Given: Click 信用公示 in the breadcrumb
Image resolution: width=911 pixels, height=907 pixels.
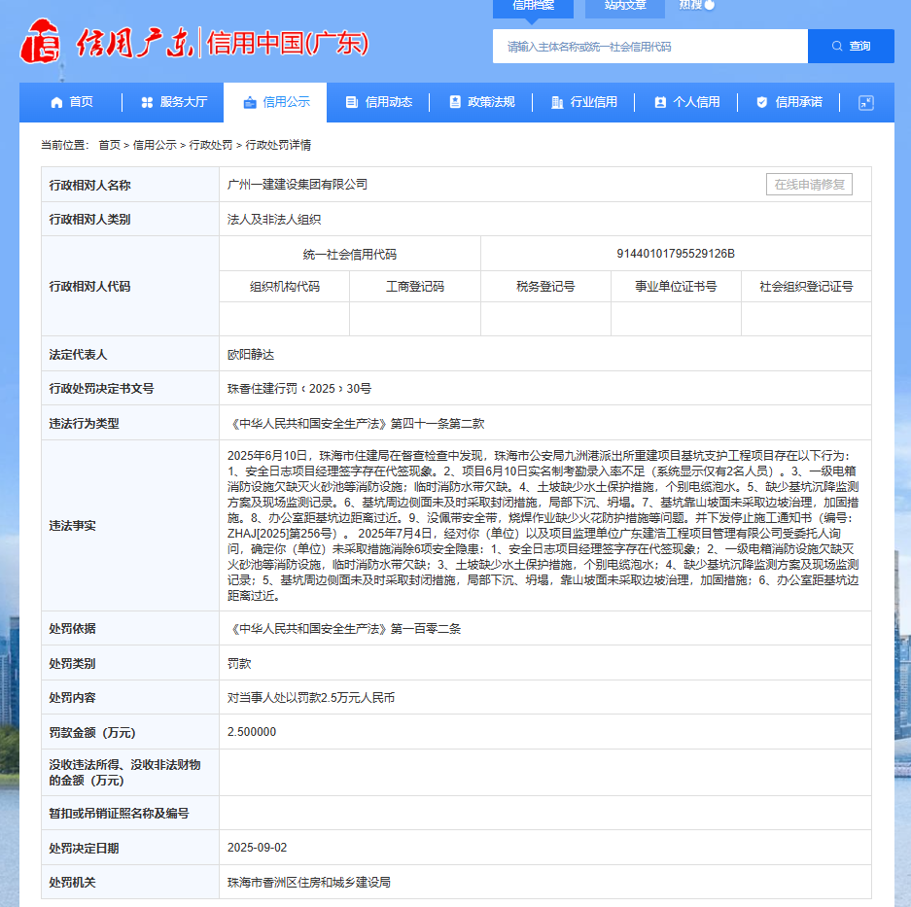Looking at the screenshot, I should tap(155, 145).
